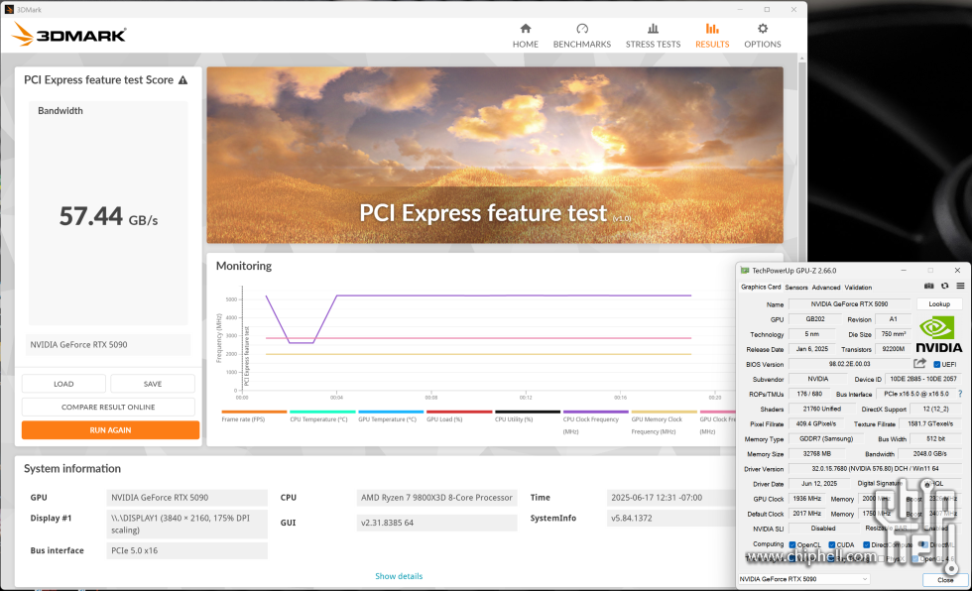
Task: Open the GPU-Z hamburger menu
Action: pyautogui.click(x=960, y=287)
